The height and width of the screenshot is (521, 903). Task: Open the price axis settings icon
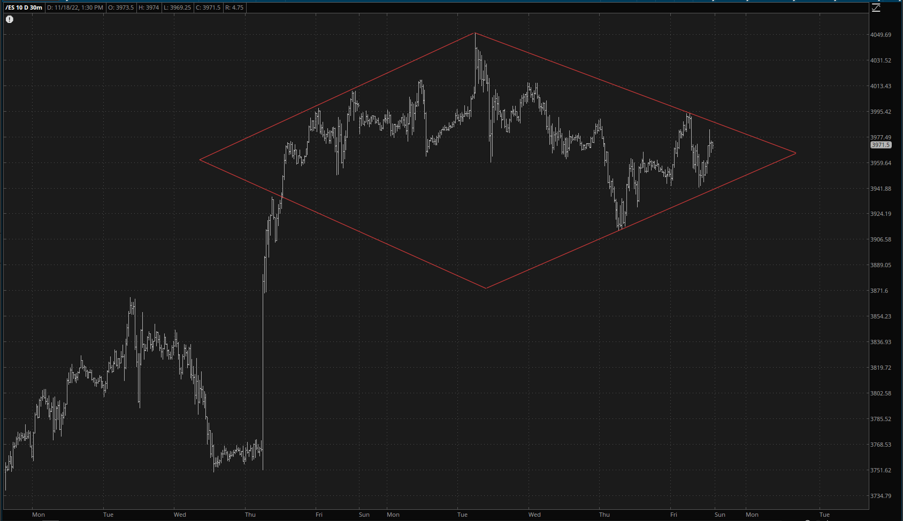[x=876, y=7]
